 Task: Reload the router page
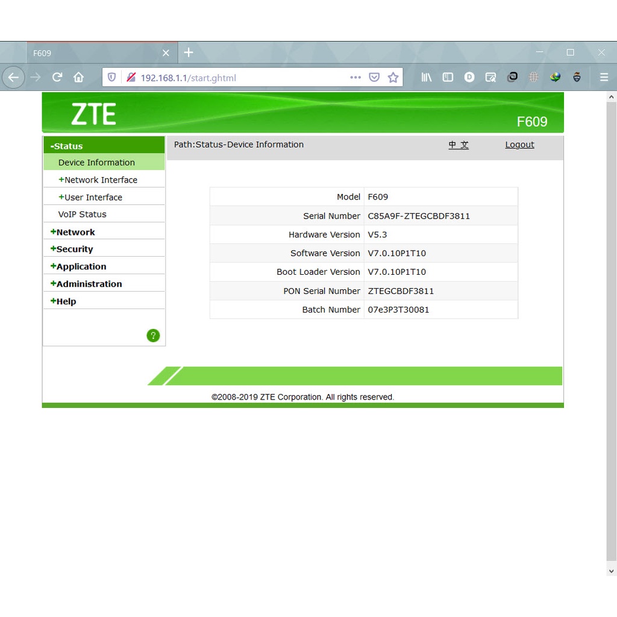click(57, 77)
